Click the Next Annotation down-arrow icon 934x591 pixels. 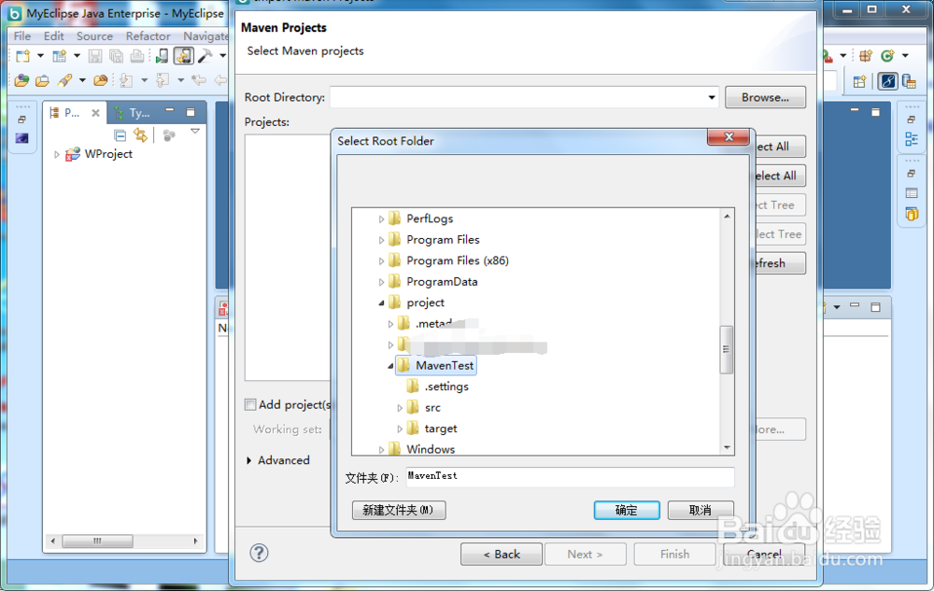[x=126, y=79]
